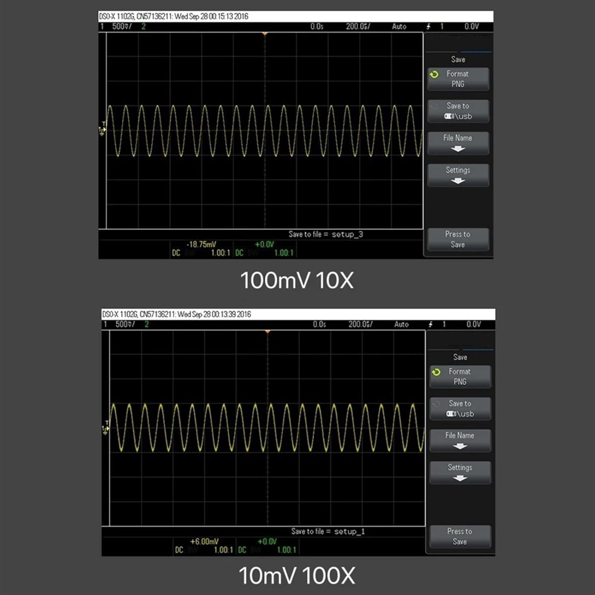Expand the Settings softkey options

tap(458, 175)
